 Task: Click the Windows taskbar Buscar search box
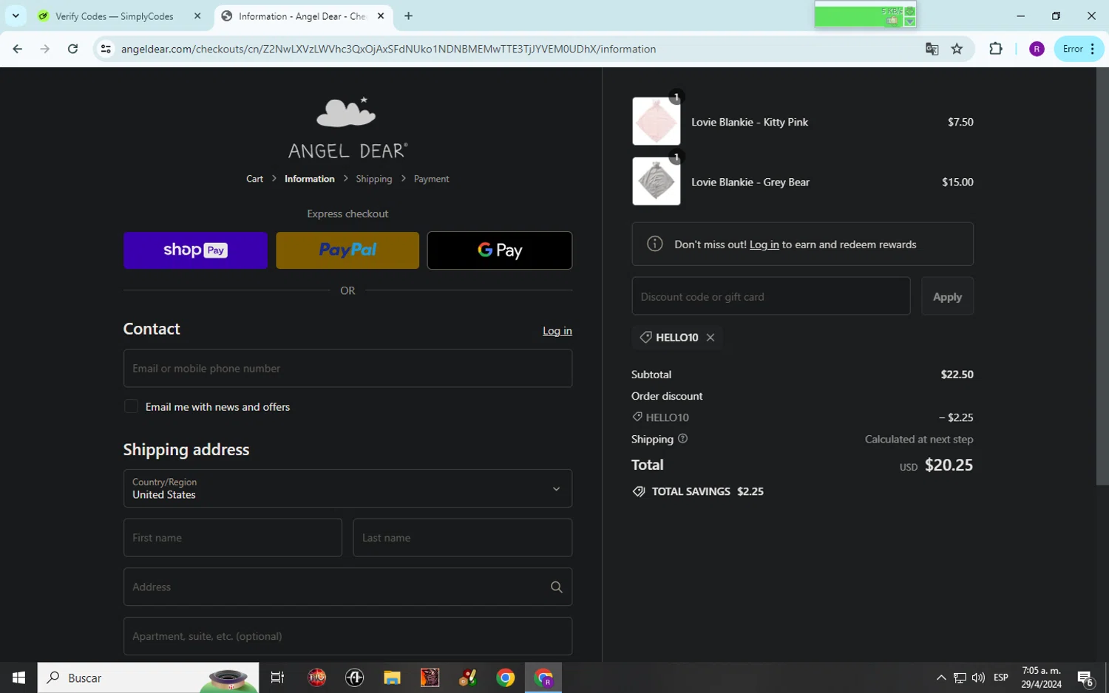pyautogui.click(x=148, y=677)
